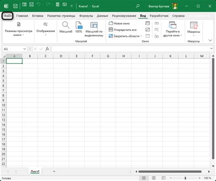216x181 pixels.
Task: Select column D header
Action: coord(61,56)
